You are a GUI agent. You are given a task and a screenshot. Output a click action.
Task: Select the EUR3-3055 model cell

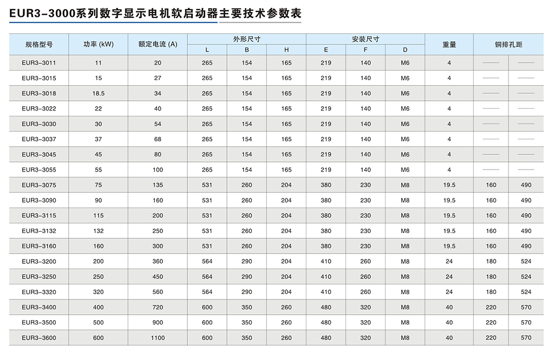pyautogui.click(x=38, y=170)
